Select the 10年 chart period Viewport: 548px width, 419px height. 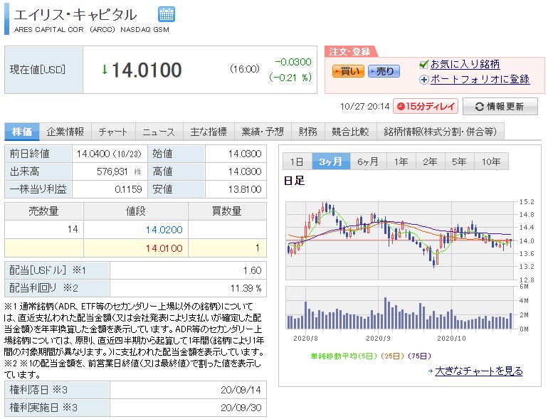tap(491, 161)
